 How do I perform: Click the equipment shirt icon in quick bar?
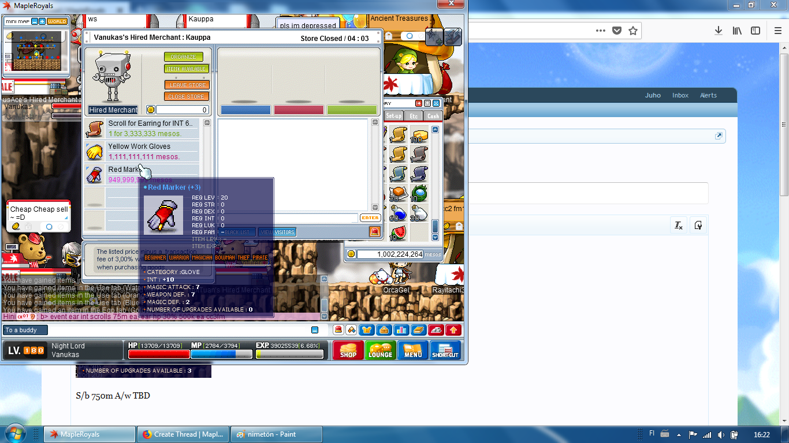pos(366,330)
